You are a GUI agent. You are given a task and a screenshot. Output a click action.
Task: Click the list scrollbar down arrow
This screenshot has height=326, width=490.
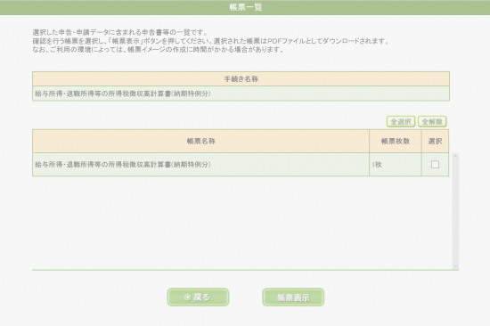click(x=455, y=266)
